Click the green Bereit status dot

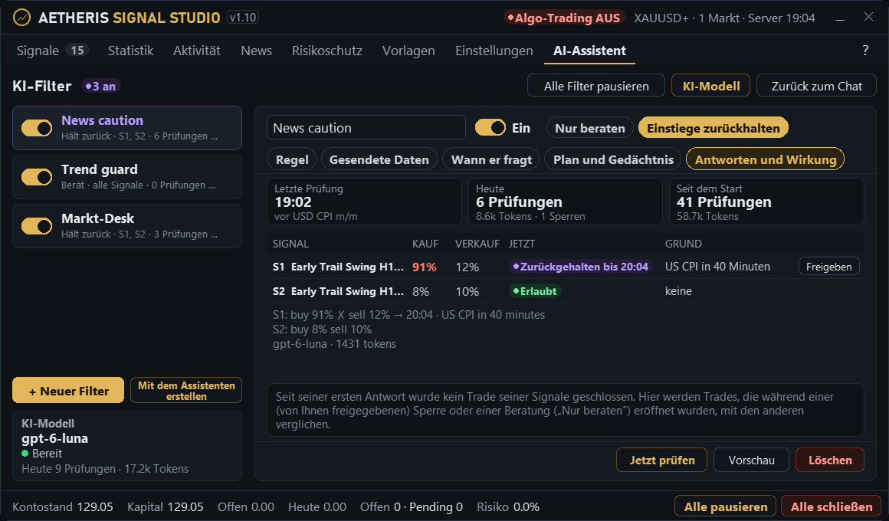click(25, 454)
